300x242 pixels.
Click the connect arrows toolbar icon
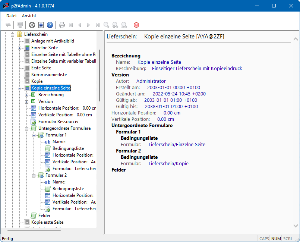coord(8,25)
